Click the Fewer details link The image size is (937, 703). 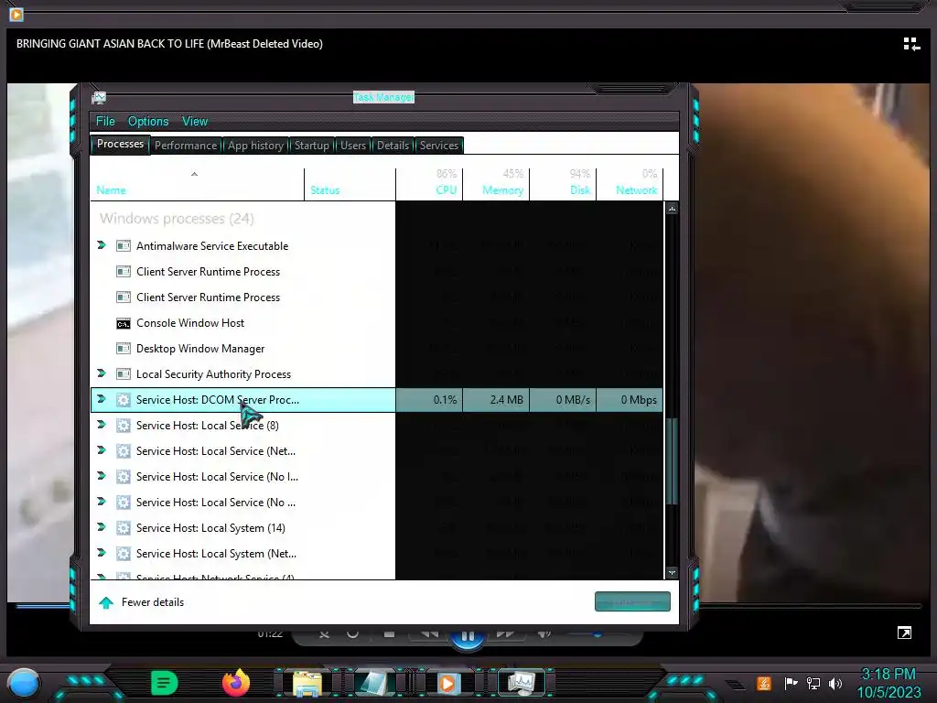point(153,602)
